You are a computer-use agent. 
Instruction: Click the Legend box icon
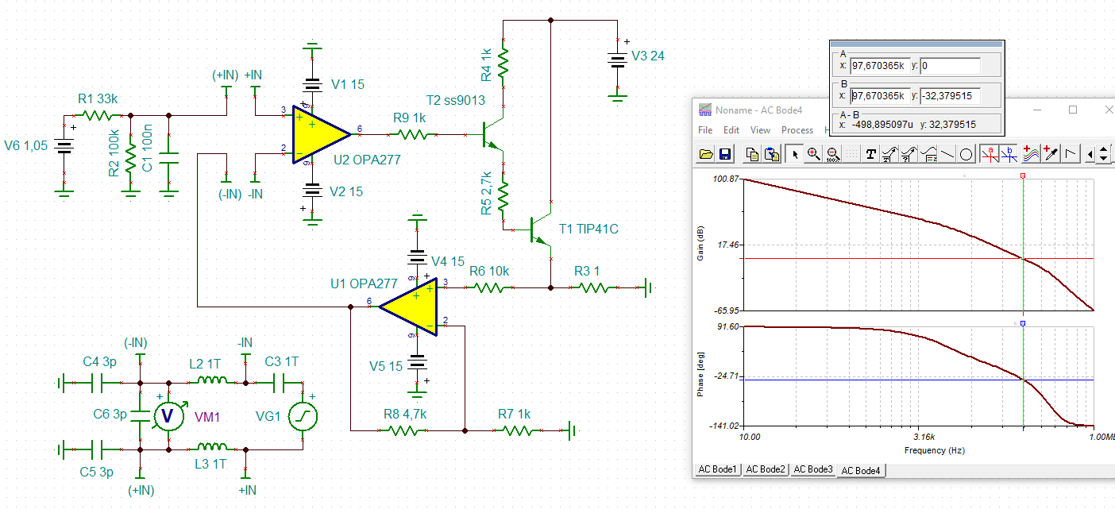(x=928, y=154)
